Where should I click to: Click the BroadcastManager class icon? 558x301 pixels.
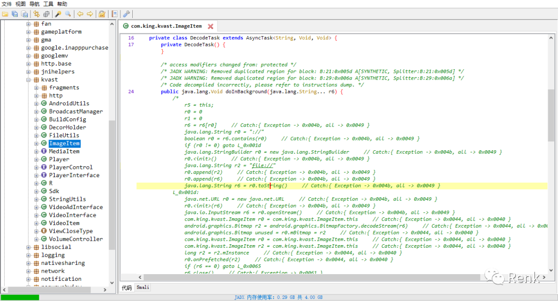(x=44, y=112)
